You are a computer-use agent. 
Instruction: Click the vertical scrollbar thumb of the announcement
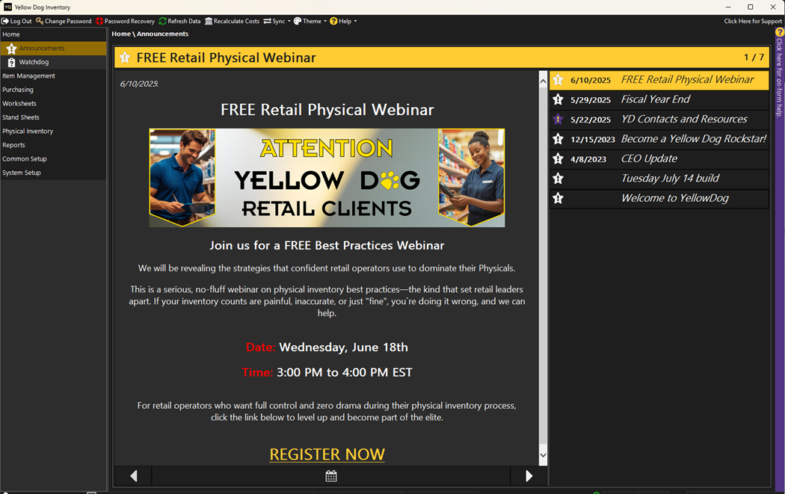[x=544, y=265]
